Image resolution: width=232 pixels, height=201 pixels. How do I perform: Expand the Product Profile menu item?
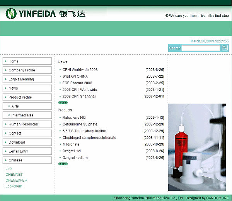27,97
